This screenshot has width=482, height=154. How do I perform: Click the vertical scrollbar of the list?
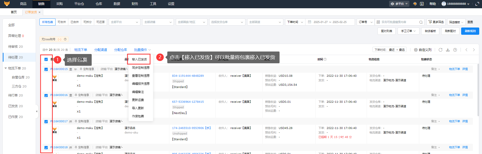click(x=478, y=90)
